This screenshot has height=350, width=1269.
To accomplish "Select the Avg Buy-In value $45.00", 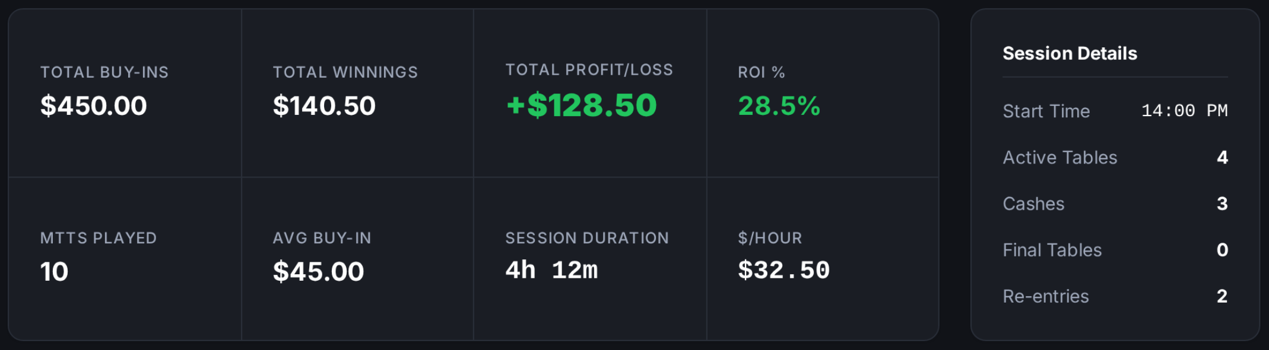I will click(x=318, y=272).
